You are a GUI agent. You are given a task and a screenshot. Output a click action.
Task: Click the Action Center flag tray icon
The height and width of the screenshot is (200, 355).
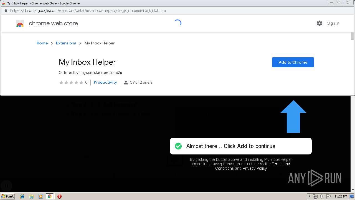329,196
